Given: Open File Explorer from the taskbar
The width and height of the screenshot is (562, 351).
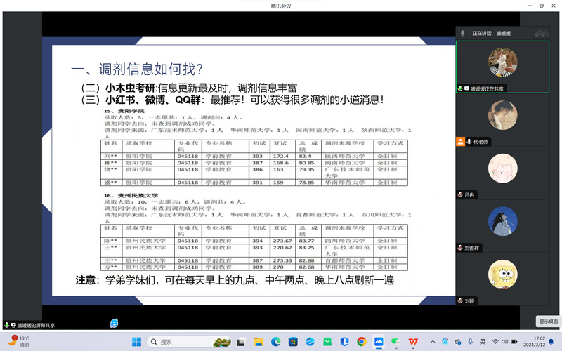Looking at the screenshot, I should tap(259, 341).
